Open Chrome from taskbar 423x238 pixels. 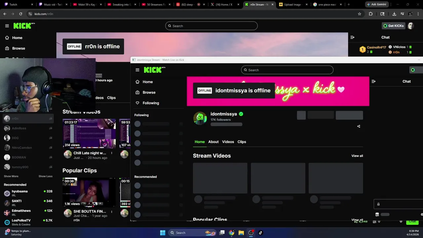click(232, 233)
